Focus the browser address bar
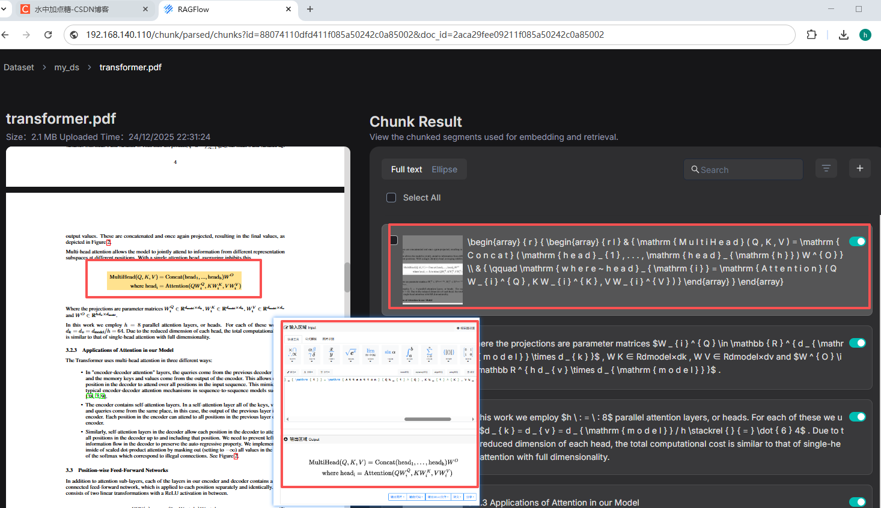 coord(430,35)
